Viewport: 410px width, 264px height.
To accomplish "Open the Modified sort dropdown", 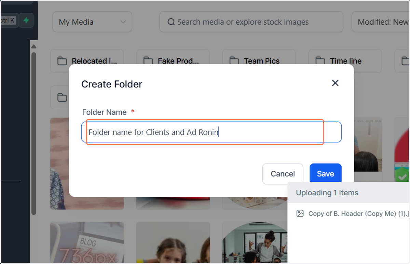I will coord(381,22).
